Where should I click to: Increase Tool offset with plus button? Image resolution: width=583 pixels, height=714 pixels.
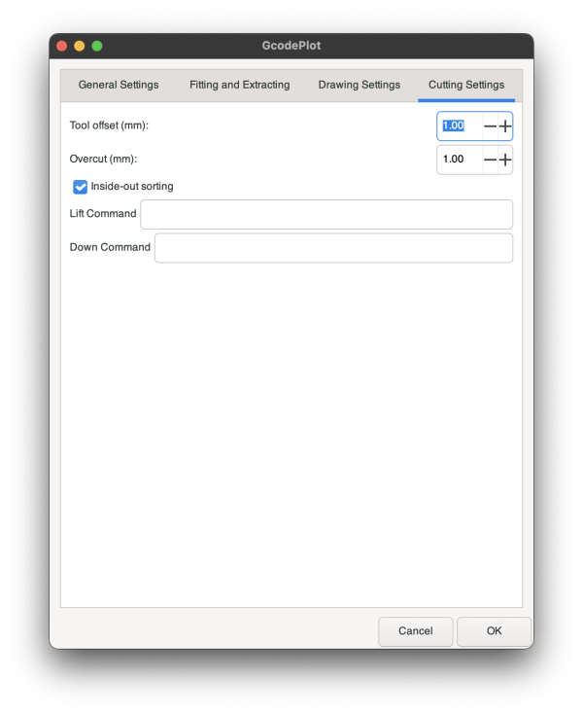[505, 126]
